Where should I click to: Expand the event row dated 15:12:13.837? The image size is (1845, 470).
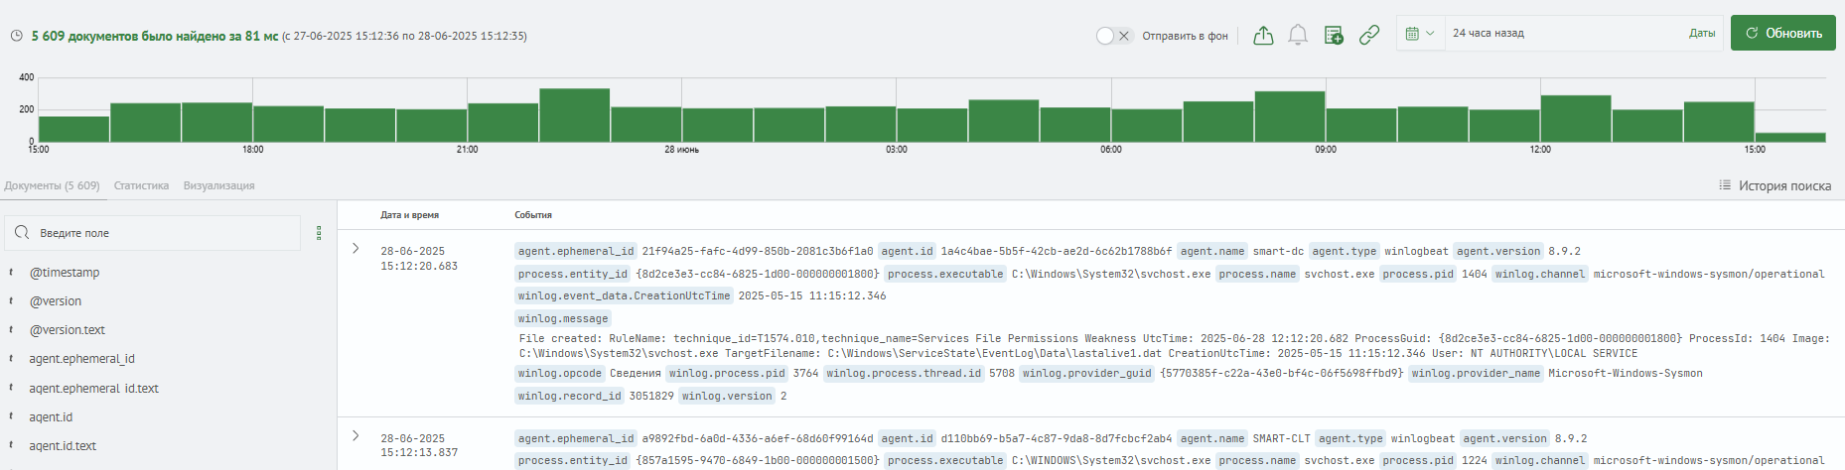(x=355, y=435)
